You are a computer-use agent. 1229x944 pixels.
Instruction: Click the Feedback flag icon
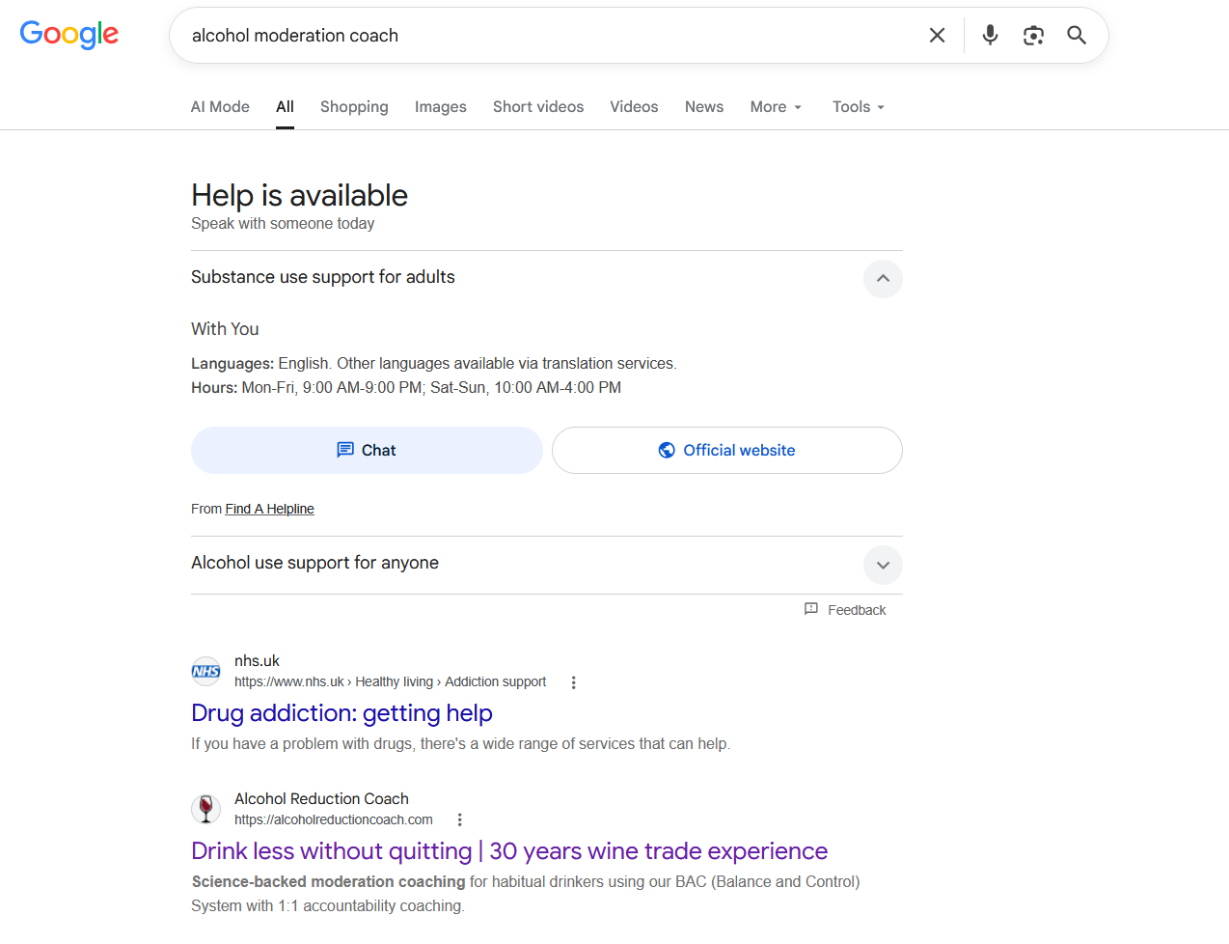pyautogui.click(x=811, y=609)
